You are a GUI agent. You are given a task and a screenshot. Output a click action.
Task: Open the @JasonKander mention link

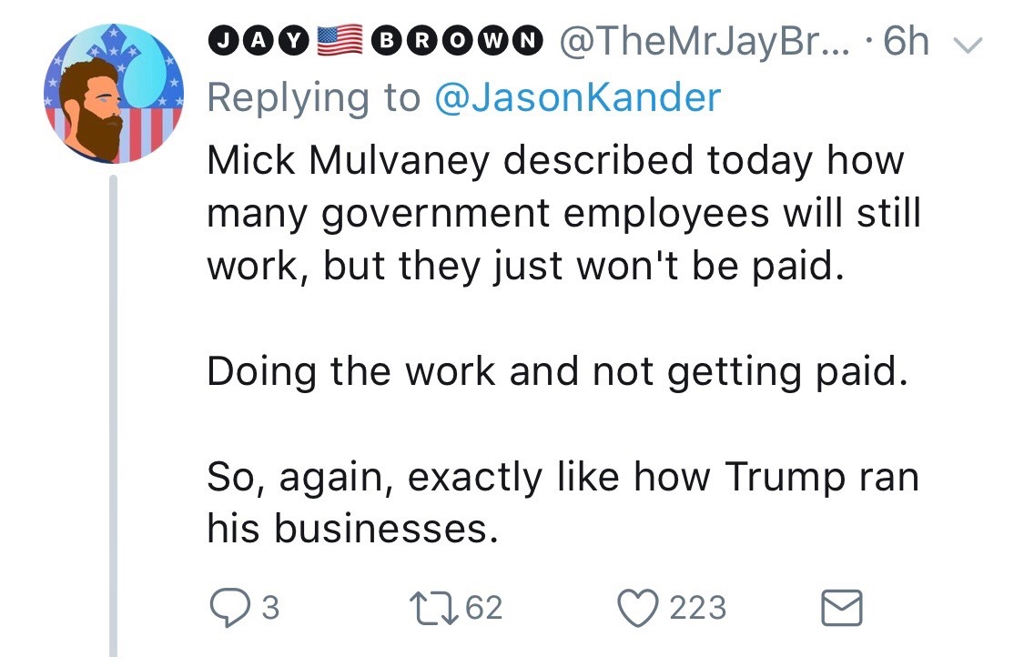click(578, 97)
